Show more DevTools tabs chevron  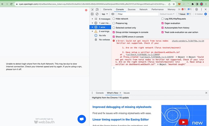[179, 9]
